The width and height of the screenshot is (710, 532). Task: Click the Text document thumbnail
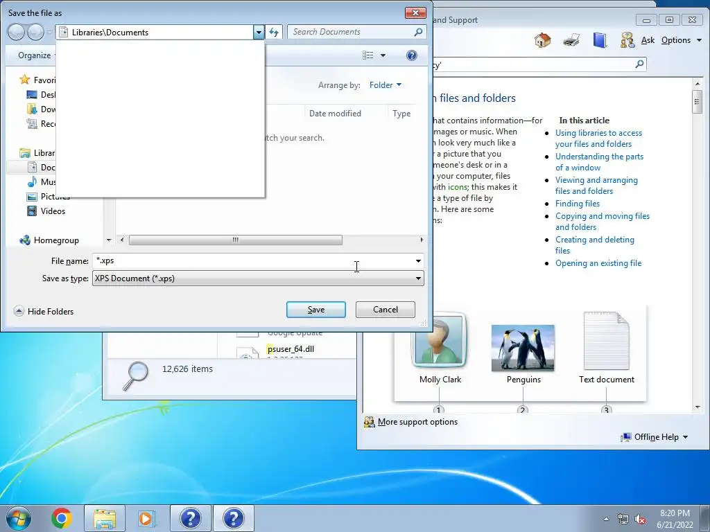point(606,341)
